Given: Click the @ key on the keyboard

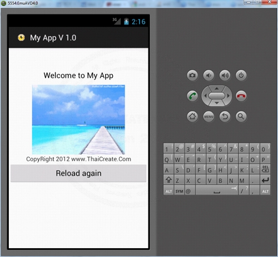Looking at the screenshot, I should [x=190, y=191].
